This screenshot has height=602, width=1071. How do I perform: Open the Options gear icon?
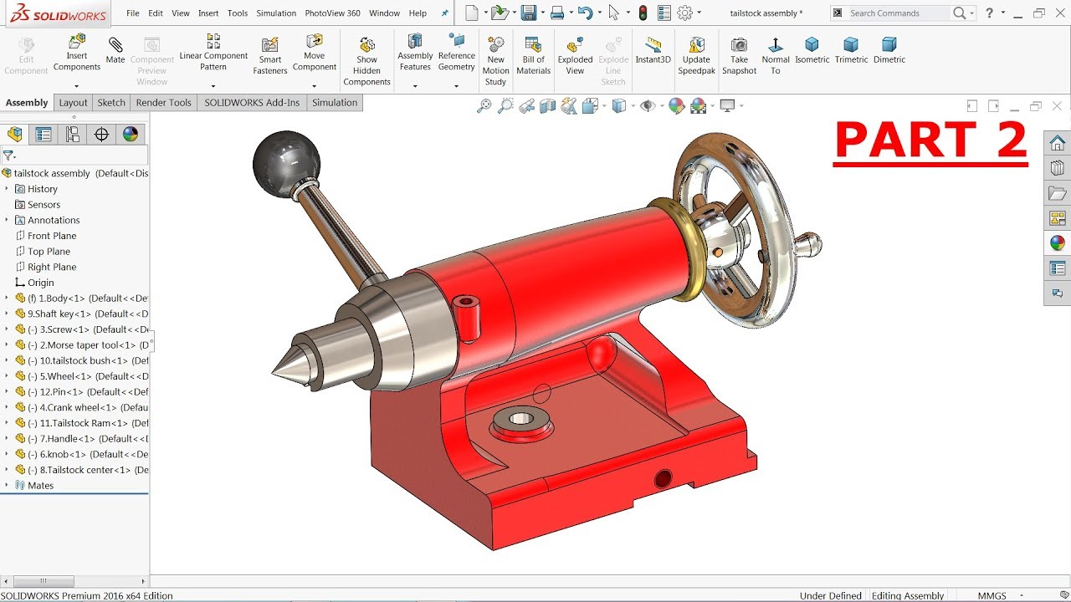click(685, 13)
